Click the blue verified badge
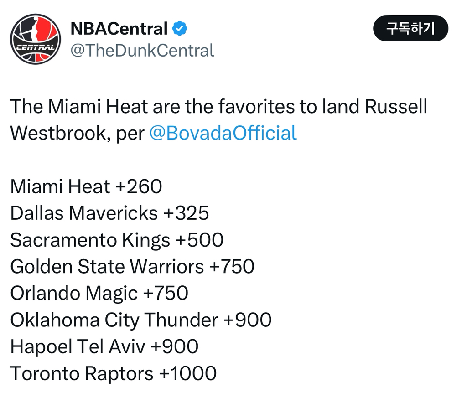The image size is (467, 403). 180,29
